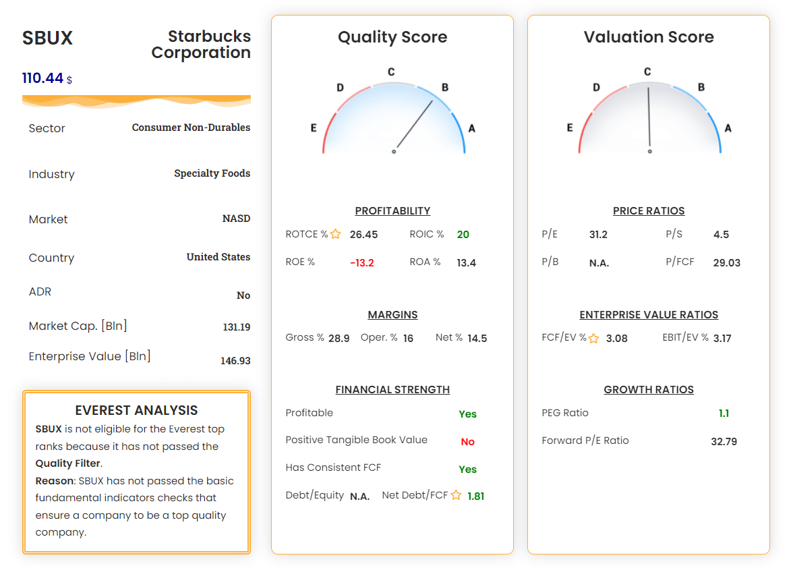Click the 110.44 $ share price

(x=47, y=78)
